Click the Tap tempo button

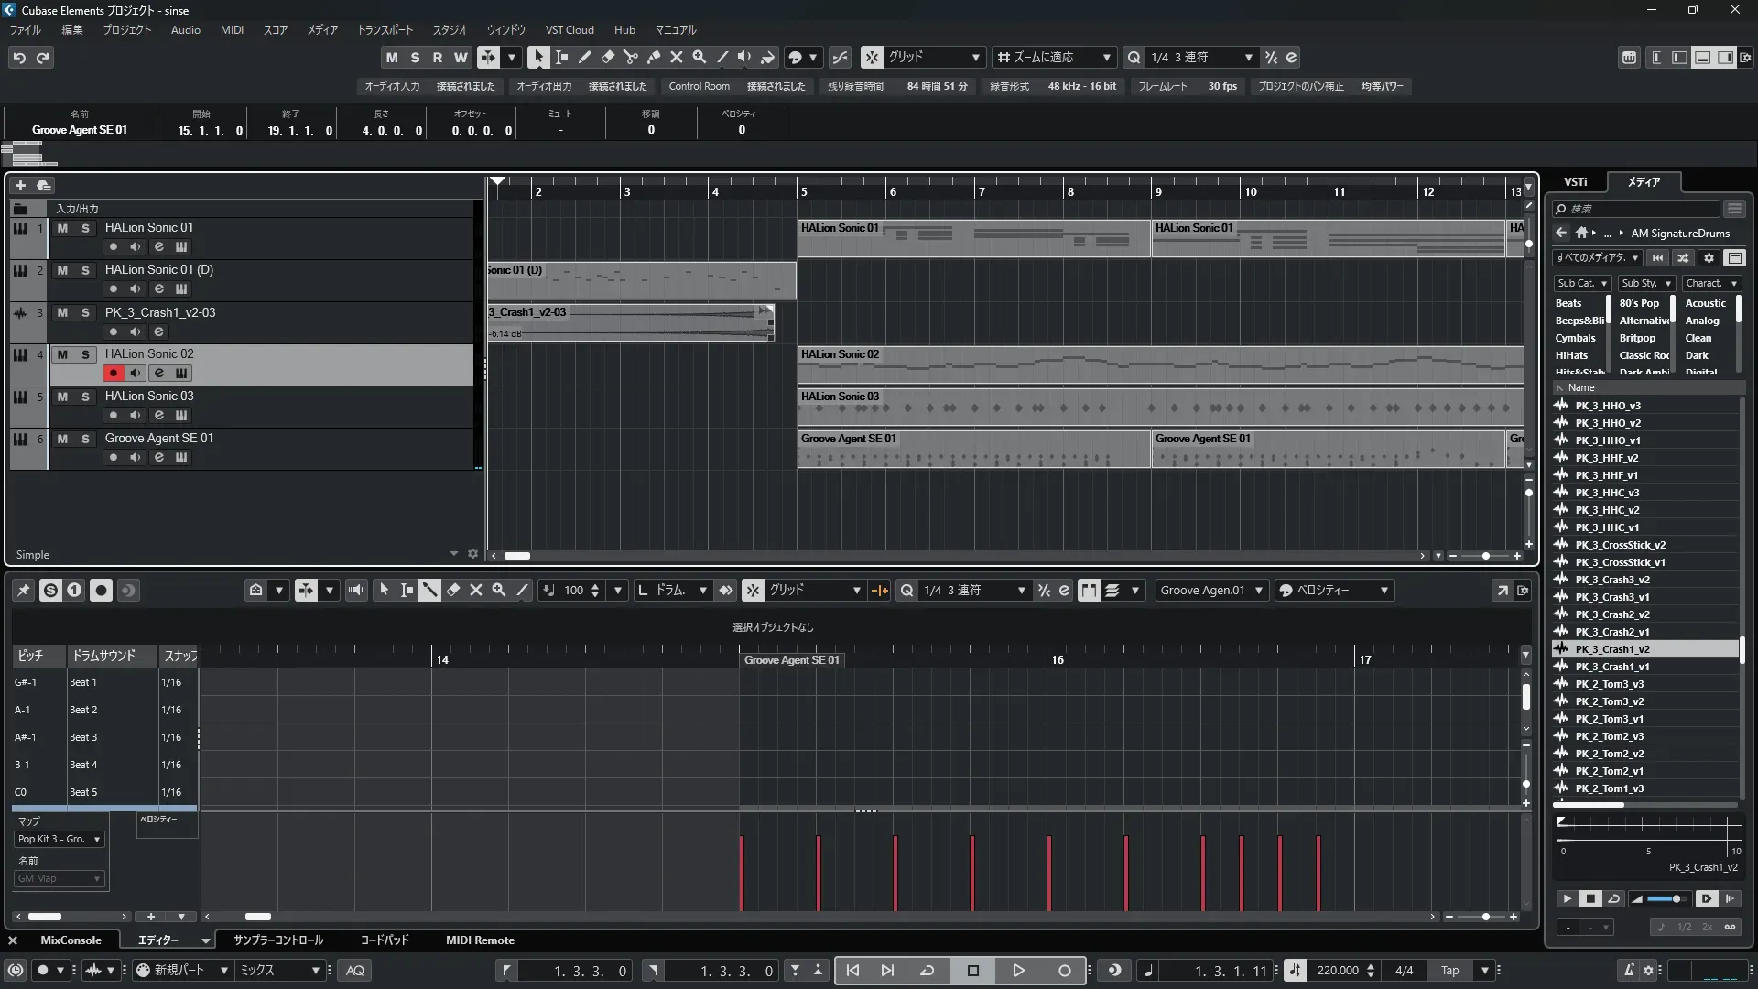point(1449,970)
